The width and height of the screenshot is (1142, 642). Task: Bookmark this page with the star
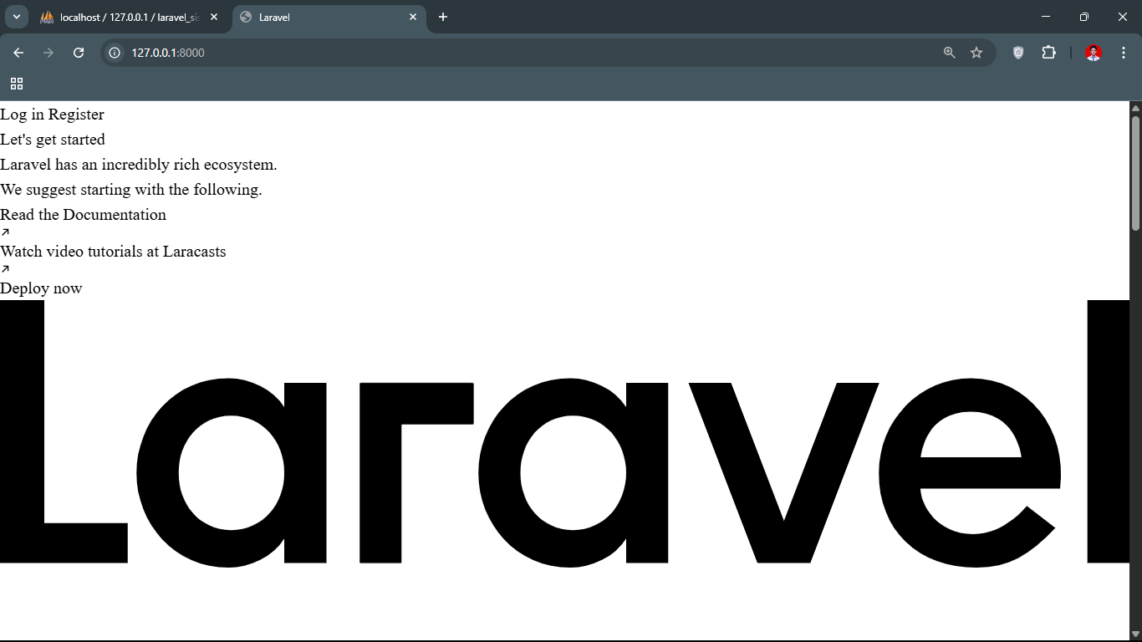(x=976, y=53)
